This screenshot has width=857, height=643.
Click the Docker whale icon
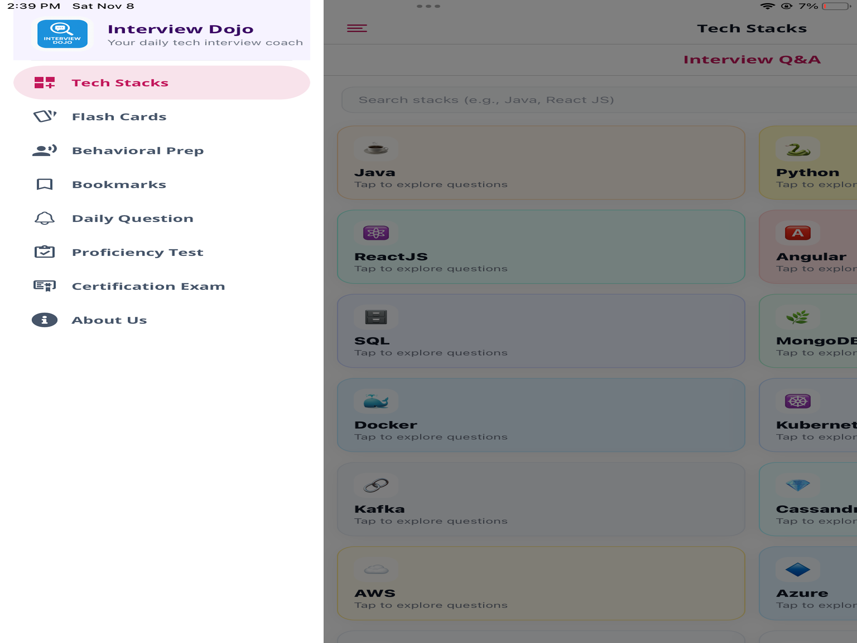tap(376, 401)
